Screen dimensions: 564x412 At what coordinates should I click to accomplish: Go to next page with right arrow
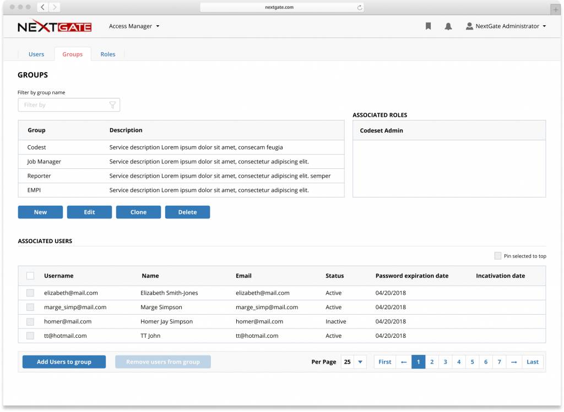[514, 362]
